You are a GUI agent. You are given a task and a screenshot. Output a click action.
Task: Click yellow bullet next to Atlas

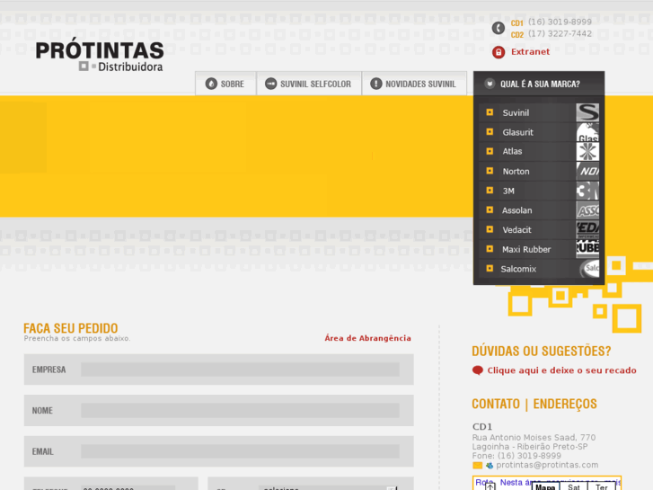[x=490, y=151]
